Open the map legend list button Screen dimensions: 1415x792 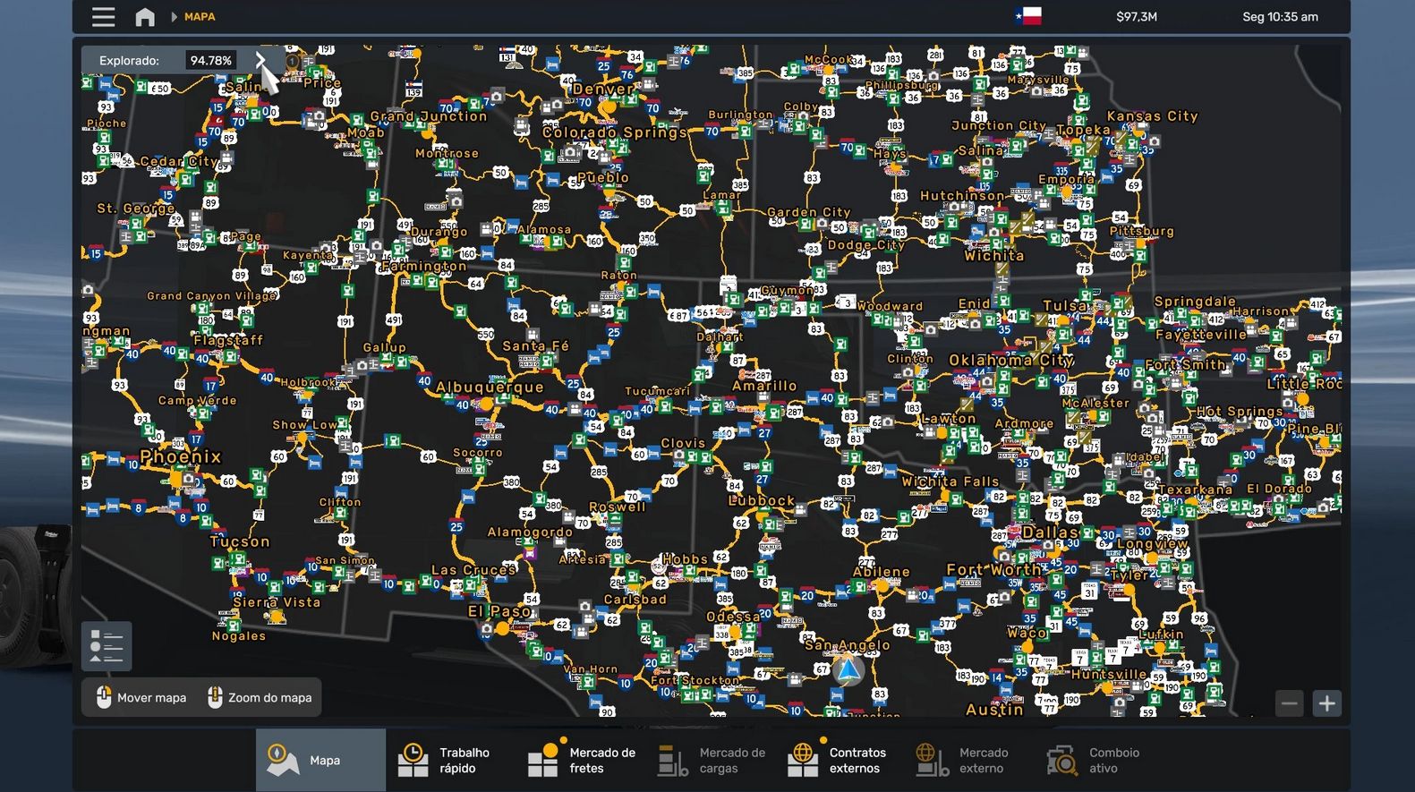coord(107,646)
